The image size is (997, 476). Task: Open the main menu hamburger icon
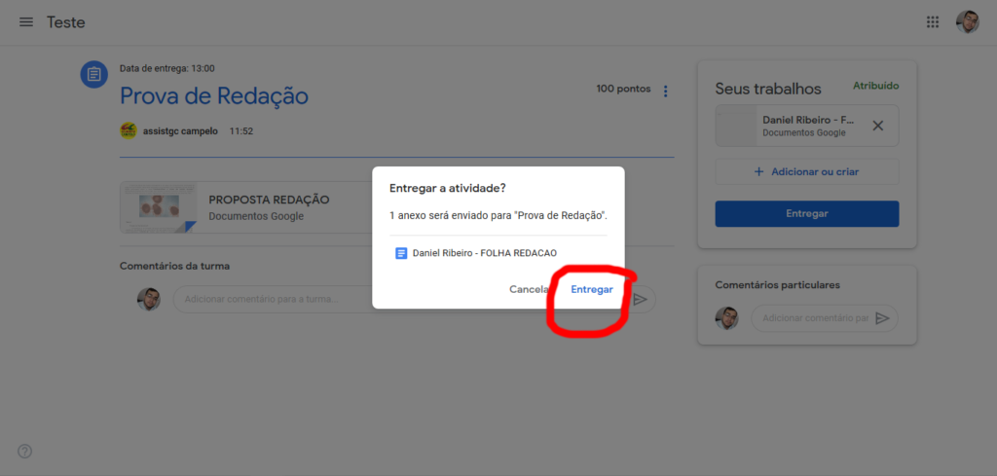tap(26, 22)
